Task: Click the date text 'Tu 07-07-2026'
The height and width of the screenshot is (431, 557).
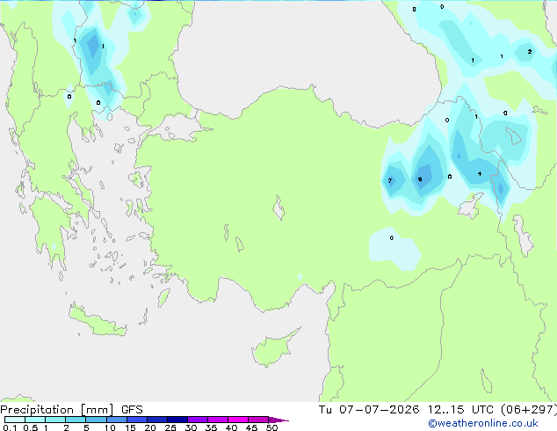Action: click(369, 410)
